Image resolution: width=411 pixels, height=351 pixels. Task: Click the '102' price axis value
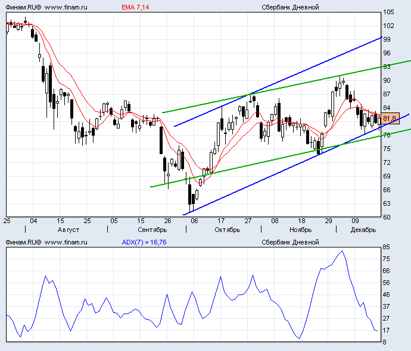point(388,26)
